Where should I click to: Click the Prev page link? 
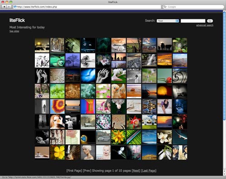pyautogui.click(x=87, y=170)
